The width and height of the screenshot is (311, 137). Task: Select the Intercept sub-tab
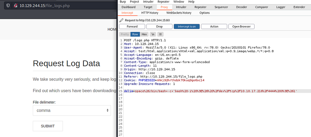[127, 13]
